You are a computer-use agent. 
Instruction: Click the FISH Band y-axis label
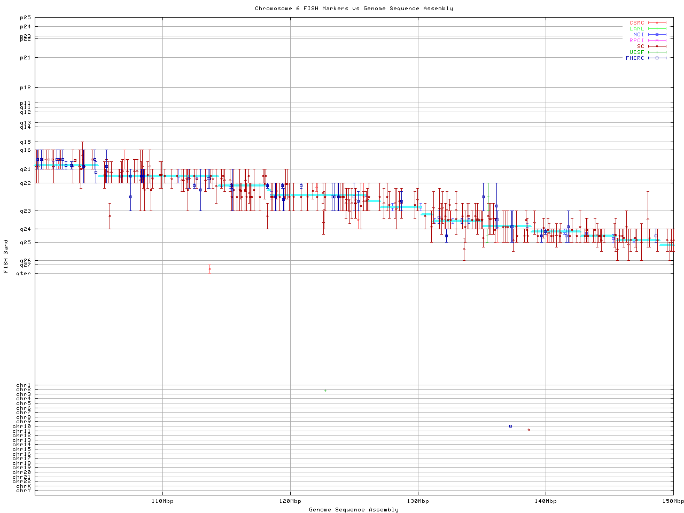pyautogui.click(x=6, y=256)
